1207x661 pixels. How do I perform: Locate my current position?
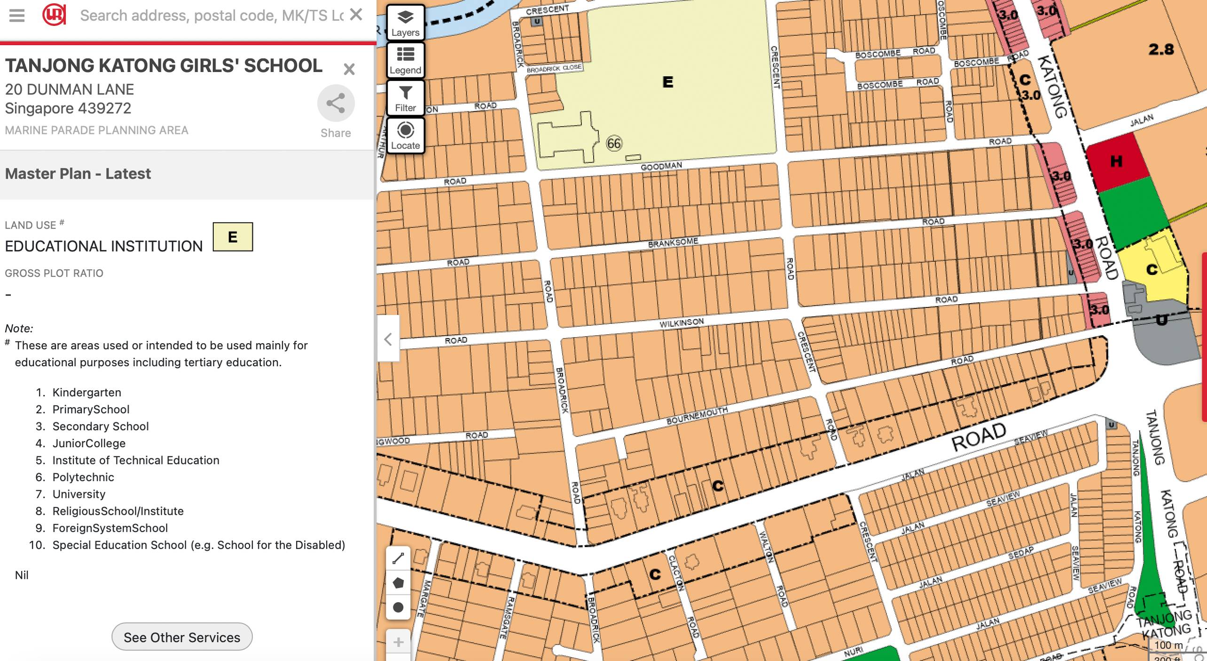point(405,135)
